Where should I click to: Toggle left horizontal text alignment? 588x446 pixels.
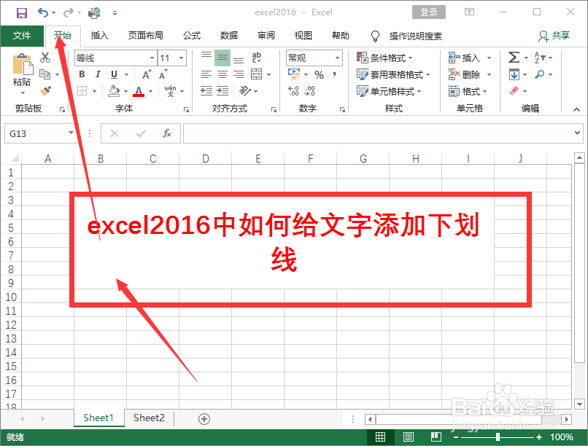[x=206, y=74]
